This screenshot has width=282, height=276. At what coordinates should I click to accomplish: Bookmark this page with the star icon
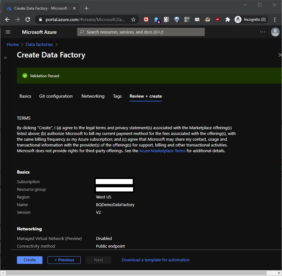click(x=133, y=19)
